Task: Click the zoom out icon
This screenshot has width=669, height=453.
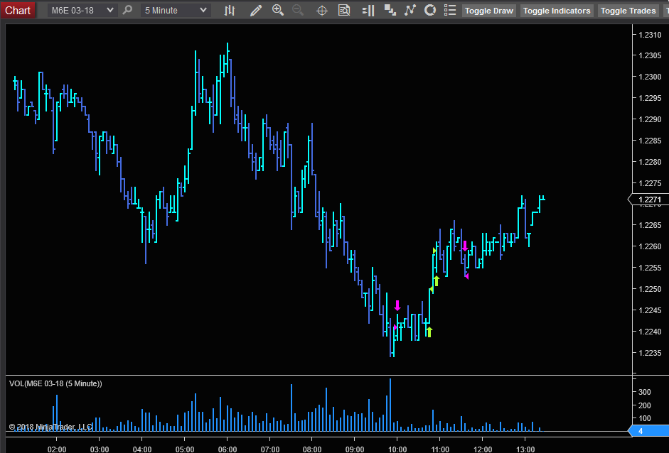Action: point(298,10)
